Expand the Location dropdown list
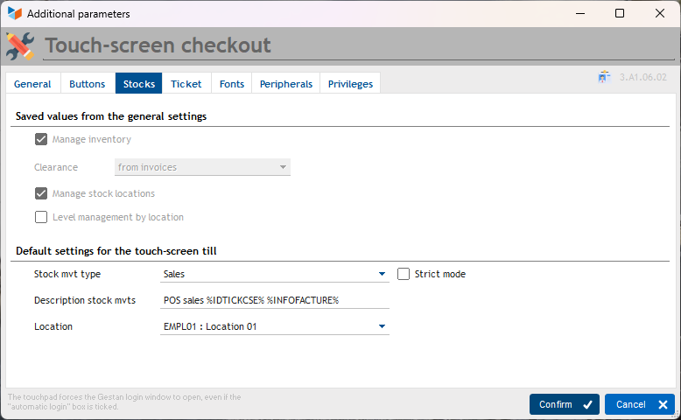The image size is (681, 420). click(x=382, y=326)
